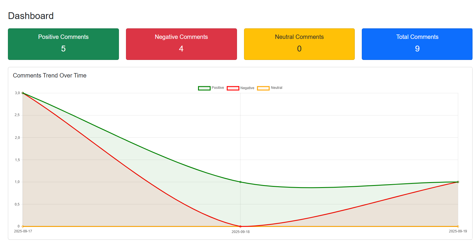Click the Negative Comments red card

click(181, 44)
